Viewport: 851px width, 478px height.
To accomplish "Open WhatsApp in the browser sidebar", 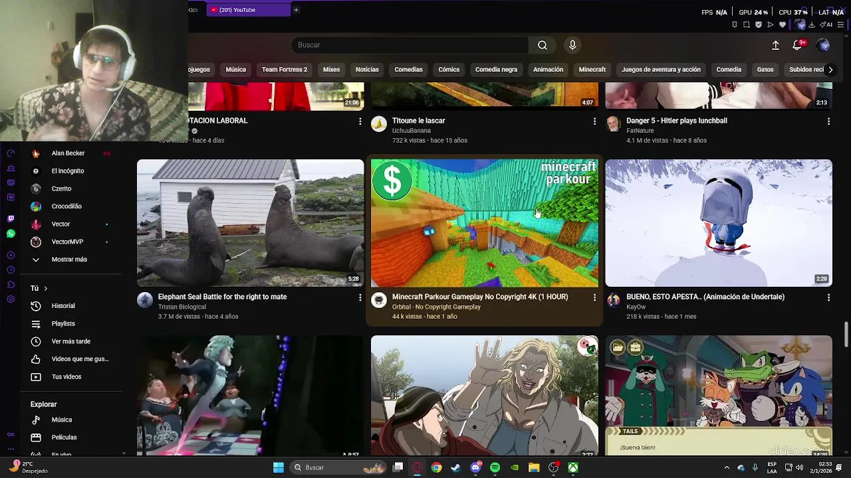I will [x=11, y=234].
